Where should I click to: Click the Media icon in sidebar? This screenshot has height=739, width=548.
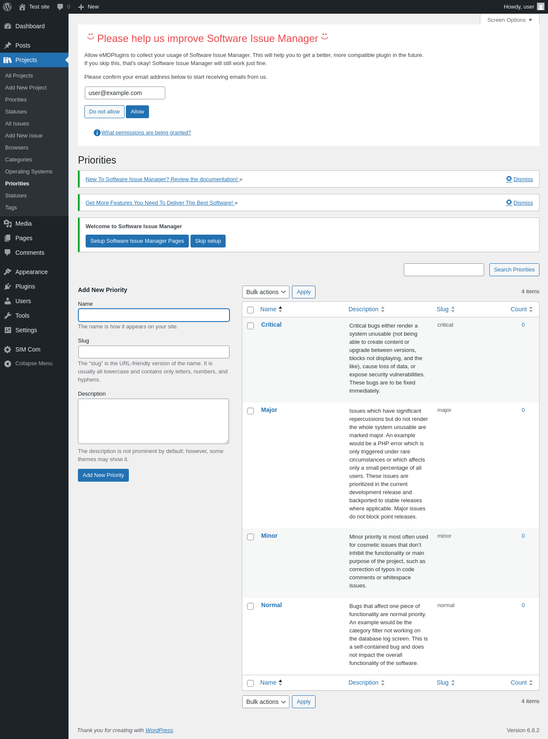[8, 223]
